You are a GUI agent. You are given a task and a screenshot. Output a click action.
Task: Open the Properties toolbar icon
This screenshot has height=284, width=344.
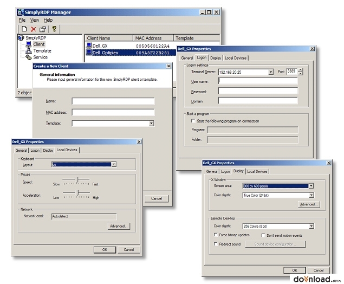(43, 29)
